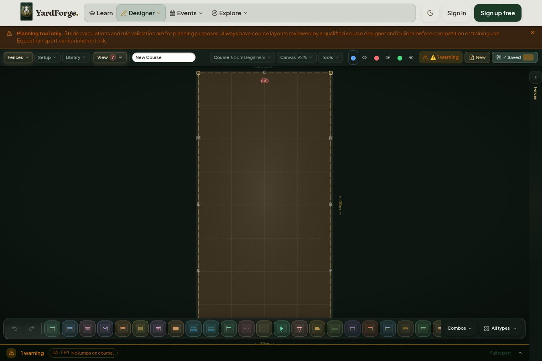This screenshot has height=361, width=542.
Task: Toggle dark mode with moon icon
Action: coord(430,13)
